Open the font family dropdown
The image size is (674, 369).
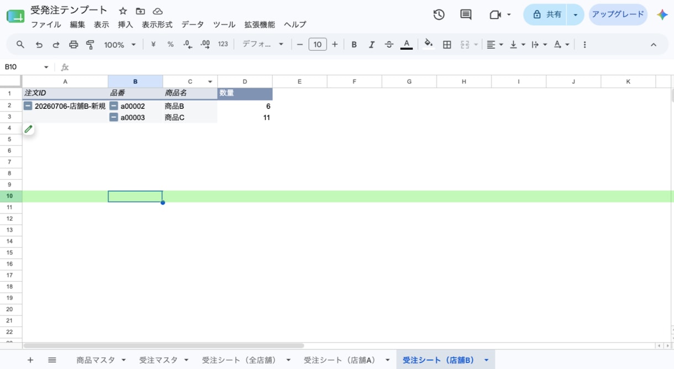click(x=263, y=45)
